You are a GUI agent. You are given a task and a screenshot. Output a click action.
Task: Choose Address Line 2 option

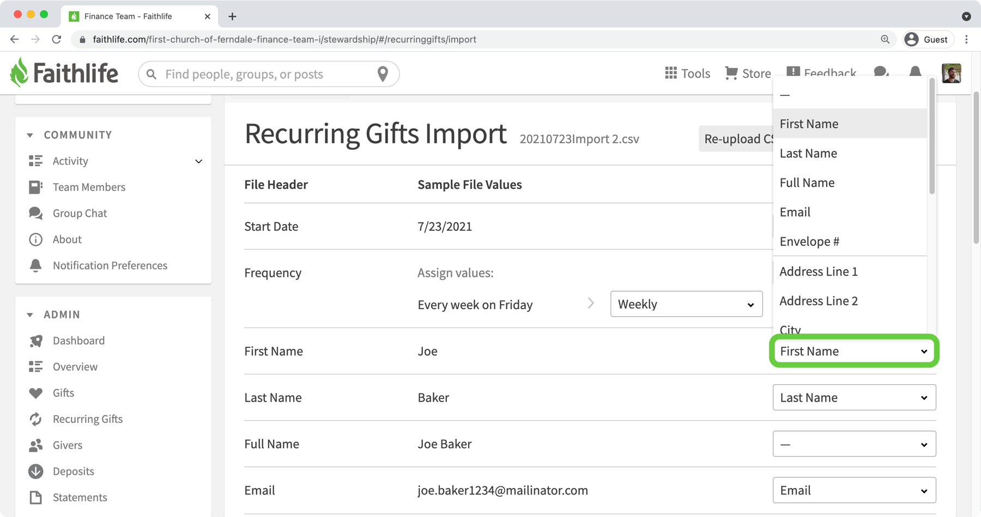click(x=850, y=300)
